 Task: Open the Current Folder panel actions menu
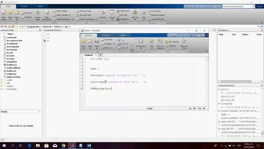[40, 30]
